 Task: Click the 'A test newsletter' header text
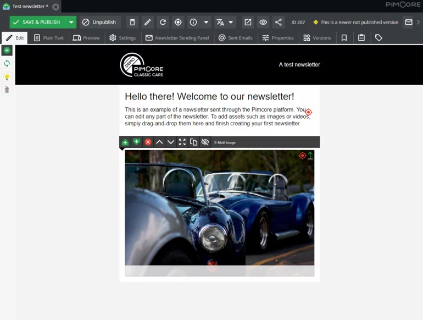(299, 64)
